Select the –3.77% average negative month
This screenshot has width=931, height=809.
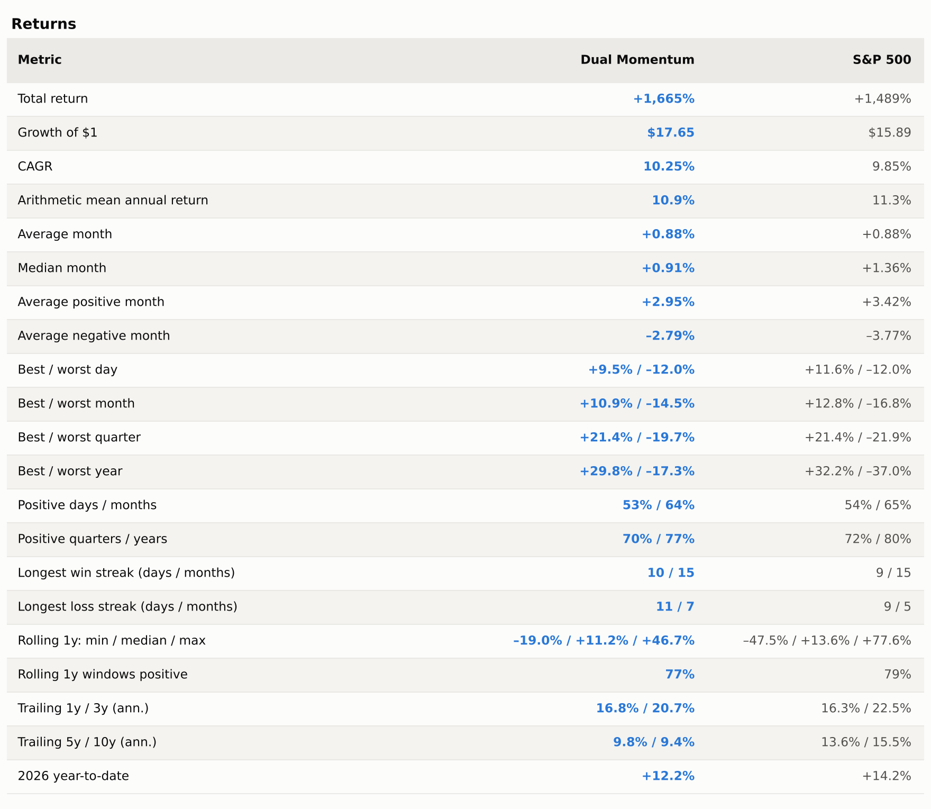click(x=889, y=336)
